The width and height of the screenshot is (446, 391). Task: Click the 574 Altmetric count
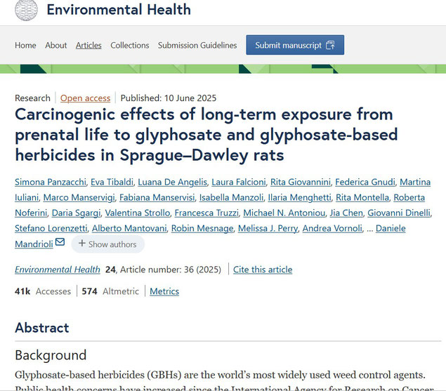tap(110, 291)
